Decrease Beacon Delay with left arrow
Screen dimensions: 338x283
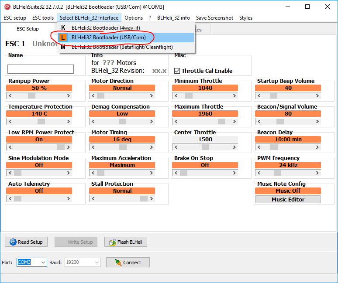click(x=259, y=147)
